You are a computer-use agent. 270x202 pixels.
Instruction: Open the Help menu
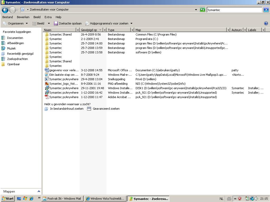pos(58,17)
